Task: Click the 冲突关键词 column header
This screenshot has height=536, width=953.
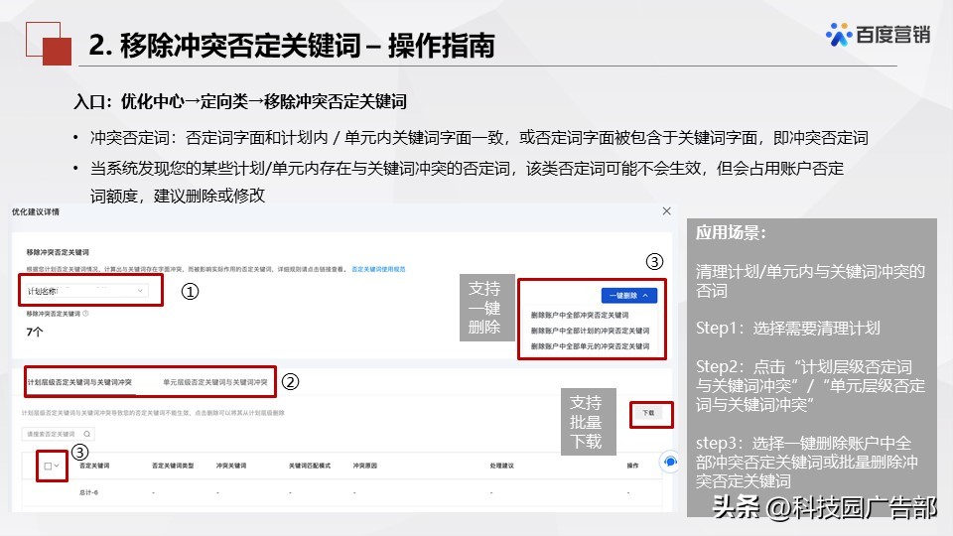Action: pyautogui.click(x=231, y=466)
